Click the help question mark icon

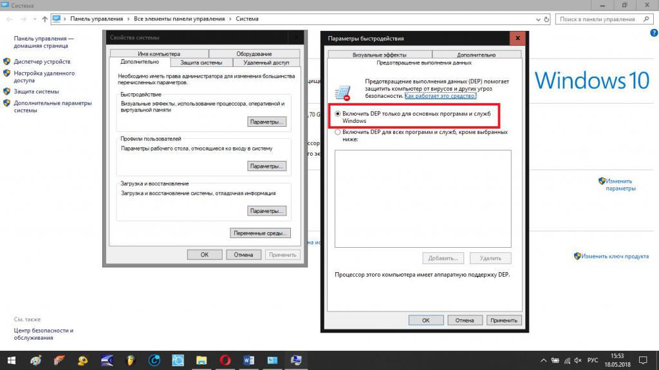(654, 33)
